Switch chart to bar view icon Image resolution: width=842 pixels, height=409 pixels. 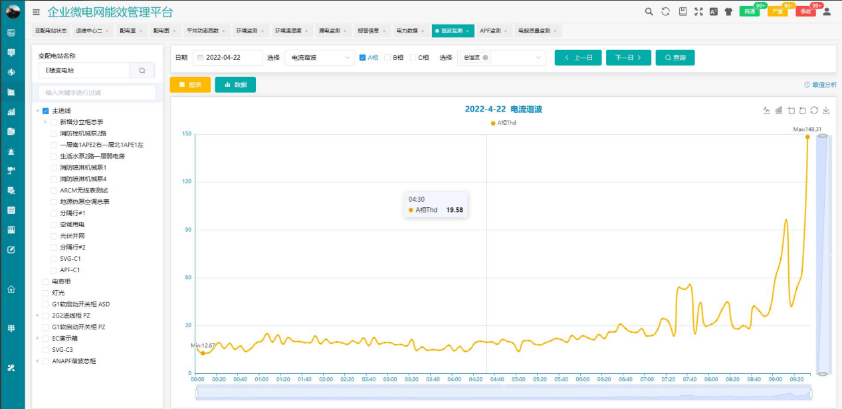click(x=779, y=110)
